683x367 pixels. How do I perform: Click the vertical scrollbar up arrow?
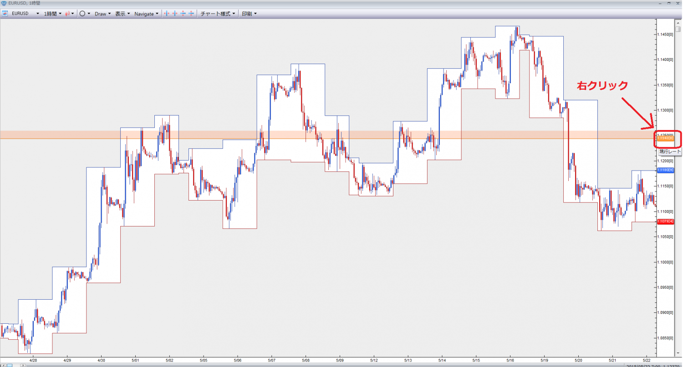click(x=678, y=23)
